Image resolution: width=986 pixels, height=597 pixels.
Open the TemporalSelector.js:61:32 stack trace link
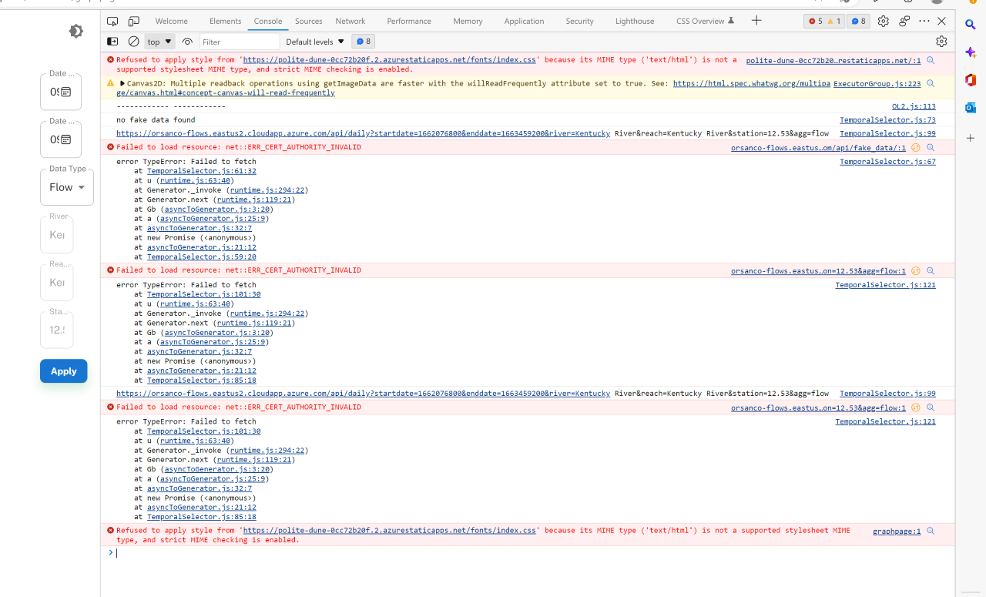coord(202,171)
